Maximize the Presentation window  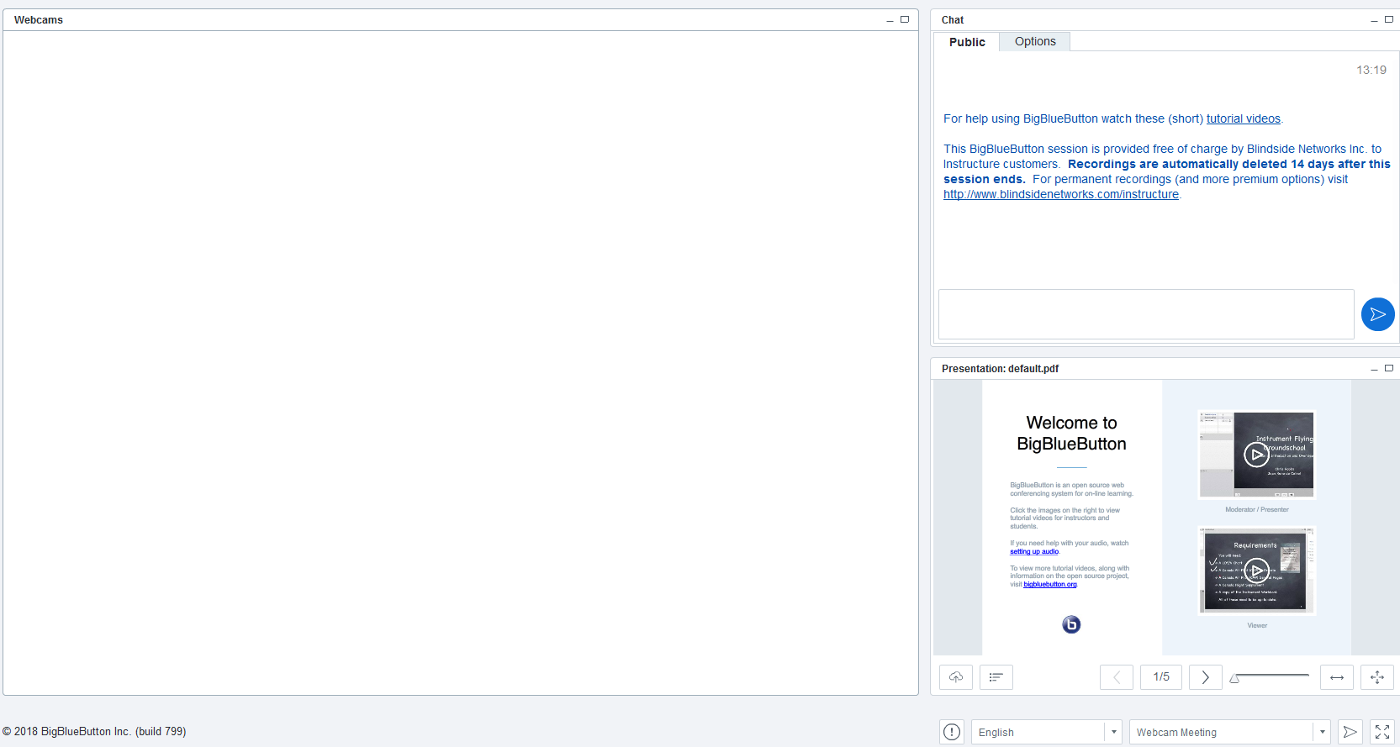point(1389,368)
